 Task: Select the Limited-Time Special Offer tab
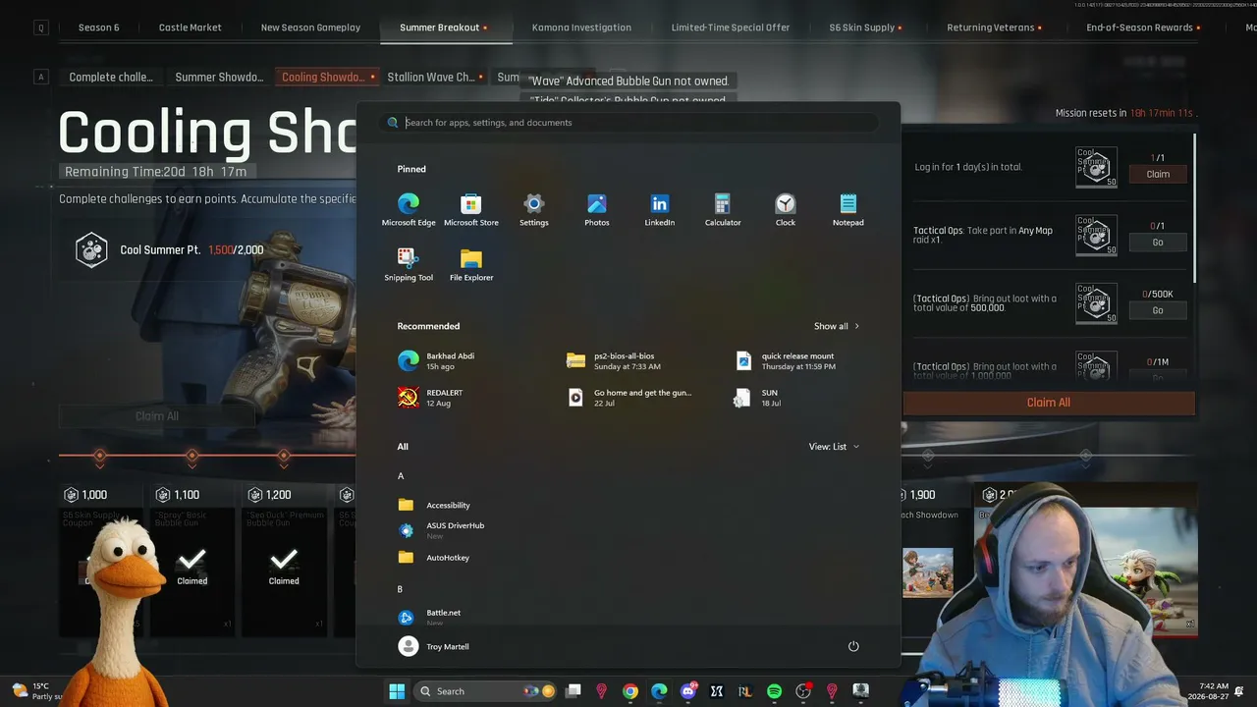(x=731, y=27)
